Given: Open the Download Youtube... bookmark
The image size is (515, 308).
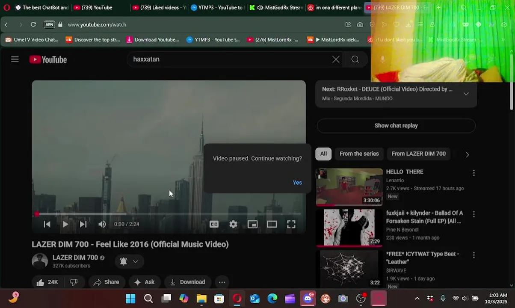Looking at the screenshot, I should click(x=153, y=40).
